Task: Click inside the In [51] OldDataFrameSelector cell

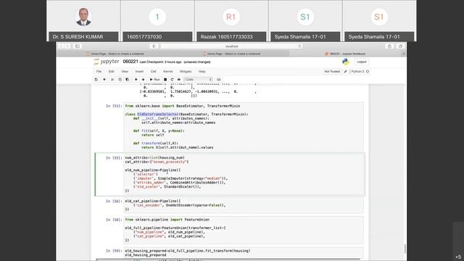Action: coord(244,127)
